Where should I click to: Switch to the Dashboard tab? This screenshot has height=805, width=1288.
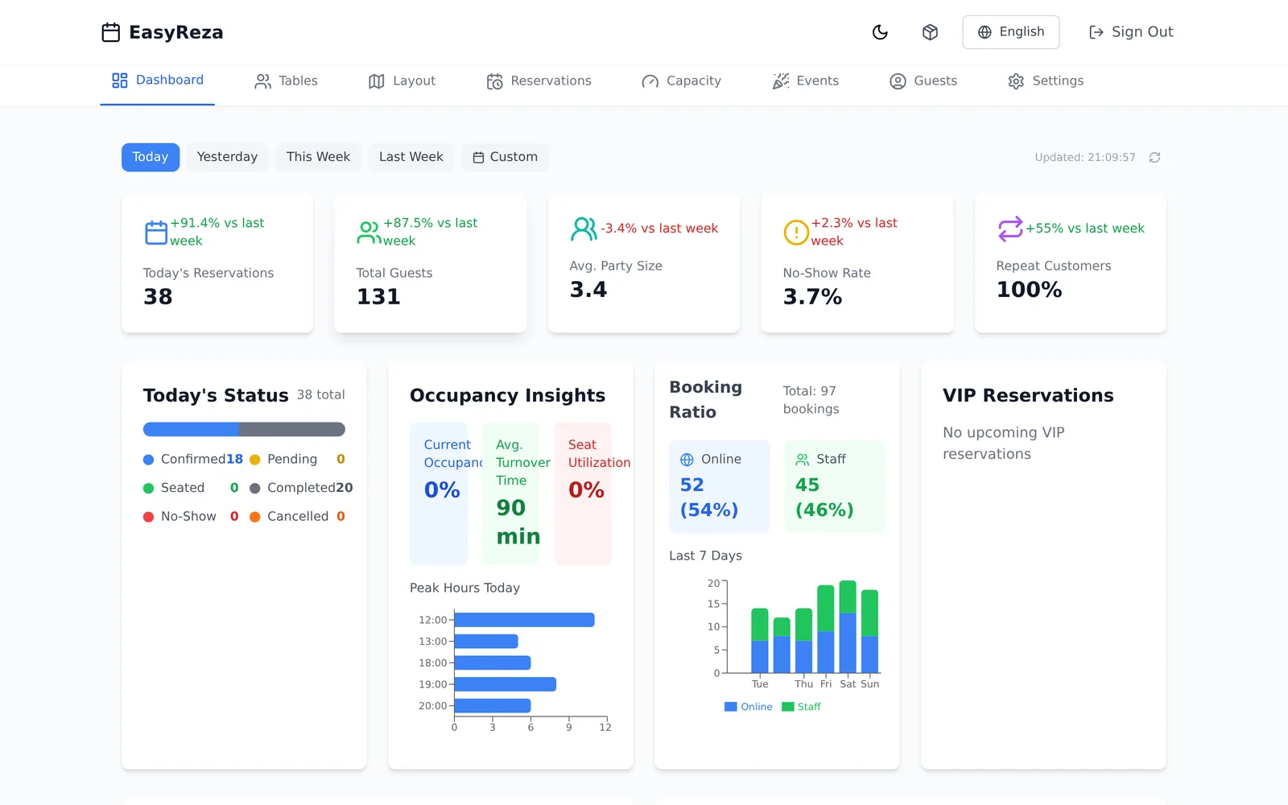158,80
